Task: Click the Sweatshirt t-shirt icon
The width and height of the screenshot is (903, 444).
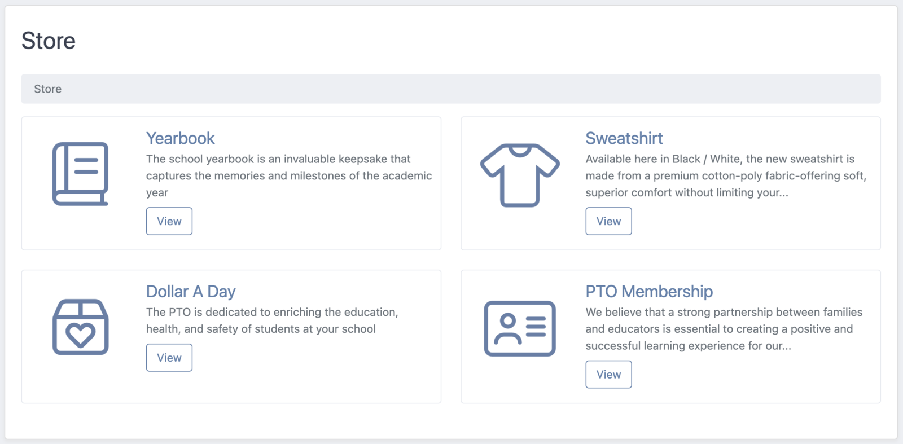Action: tap(520, 175)
